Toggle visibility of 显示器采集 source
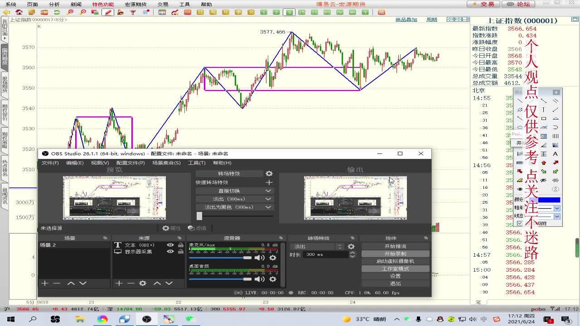The width and height of the screenshot is (580, 326). click(170, 251)
